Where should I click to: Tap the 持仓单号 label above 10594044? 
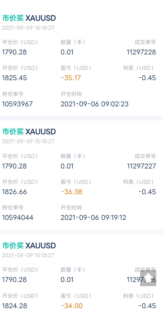click(x=13, y=208)
